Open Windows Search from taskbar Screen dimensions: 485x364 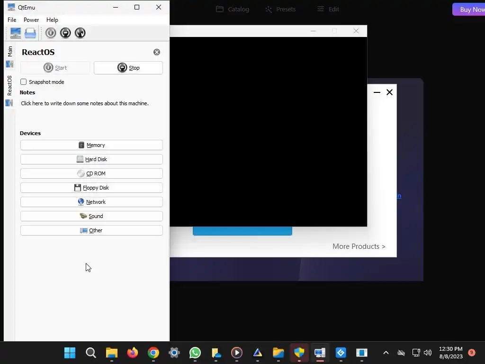(90, 353)
